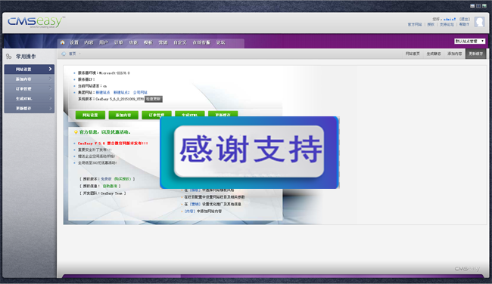Viewport: 492px width, 284px height.
Task: Click the admin username link
Action: point(450,19)
